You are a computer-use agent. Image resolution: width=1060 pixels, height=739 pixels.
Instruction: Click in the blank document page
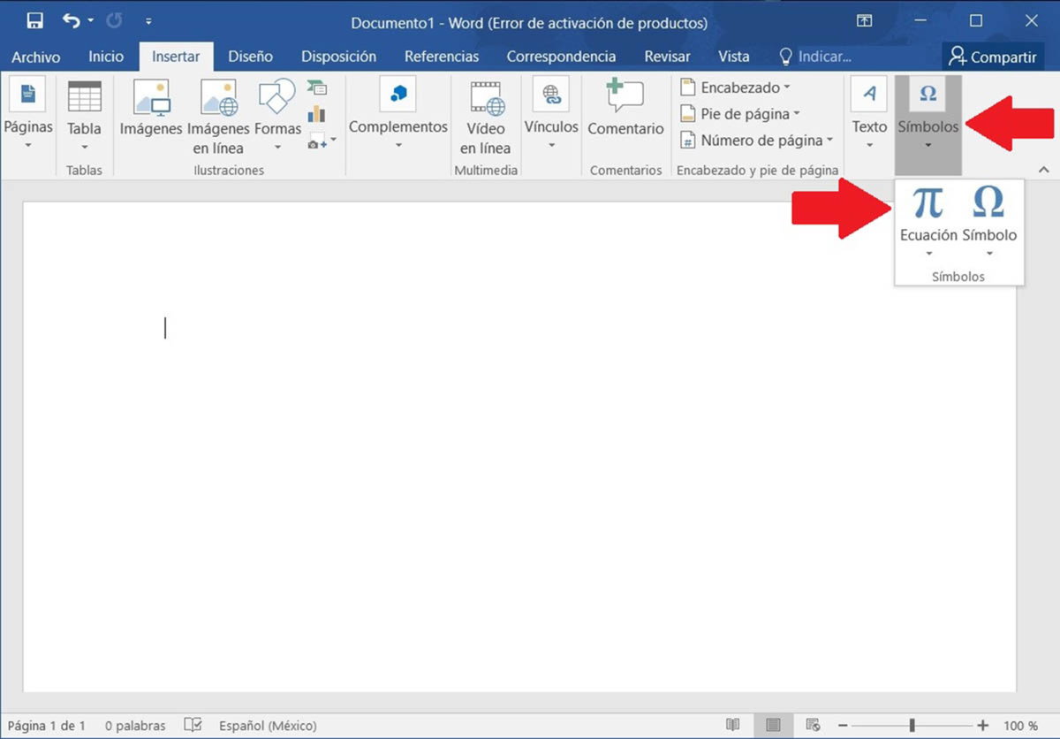click(x=519, y=446)
